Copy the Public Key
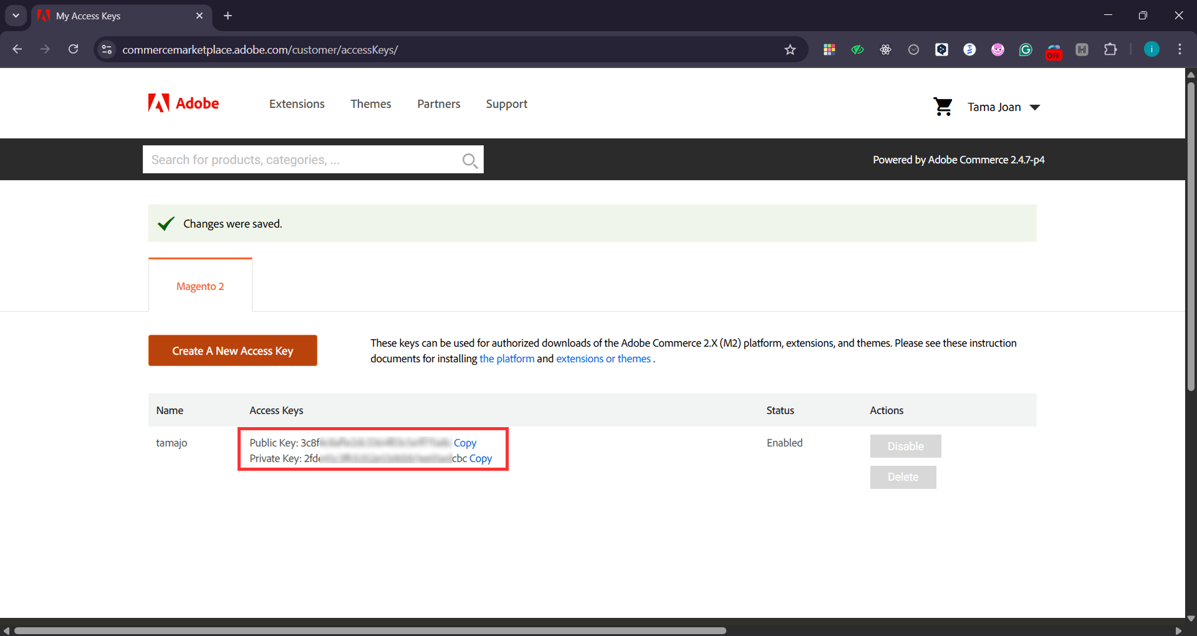 pyautogui.click(x=465, y=443)
